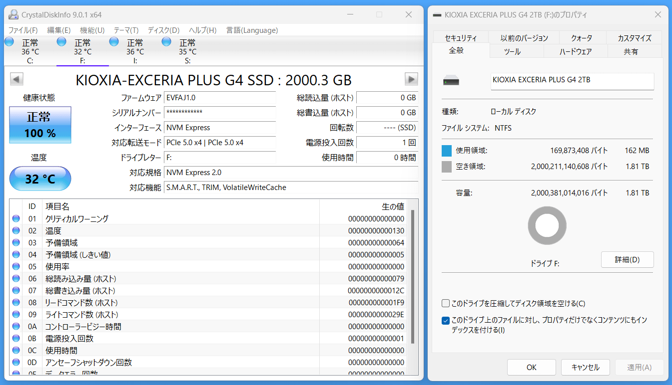Open the 言語(Language) menu
The height and width of the screenshot is (385, 672).
(252, 30)
